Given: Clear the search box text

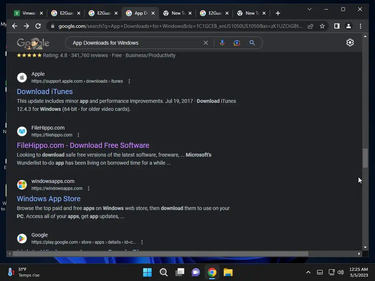Looking at the screenshot, I should coord(206,43).
